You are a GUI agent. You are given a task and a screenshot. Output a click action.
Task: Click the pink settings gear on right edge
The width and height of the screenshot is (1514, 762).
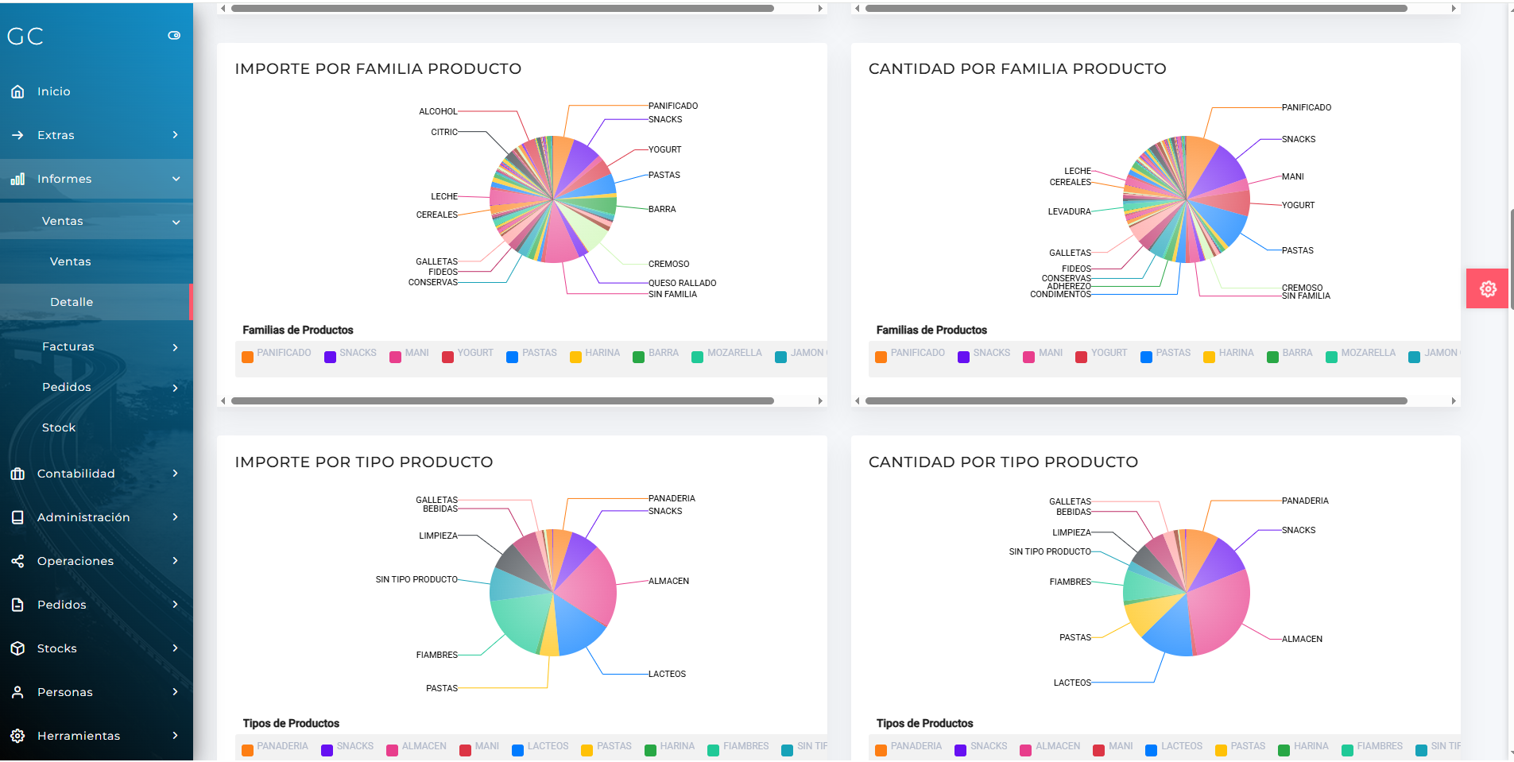pyautogui.click(x=1486, y=288)
